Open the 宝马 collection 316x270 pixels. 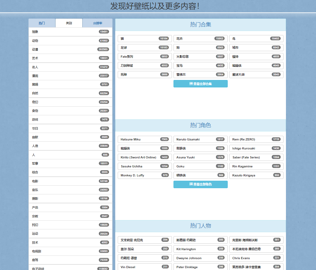click(200, 65)
